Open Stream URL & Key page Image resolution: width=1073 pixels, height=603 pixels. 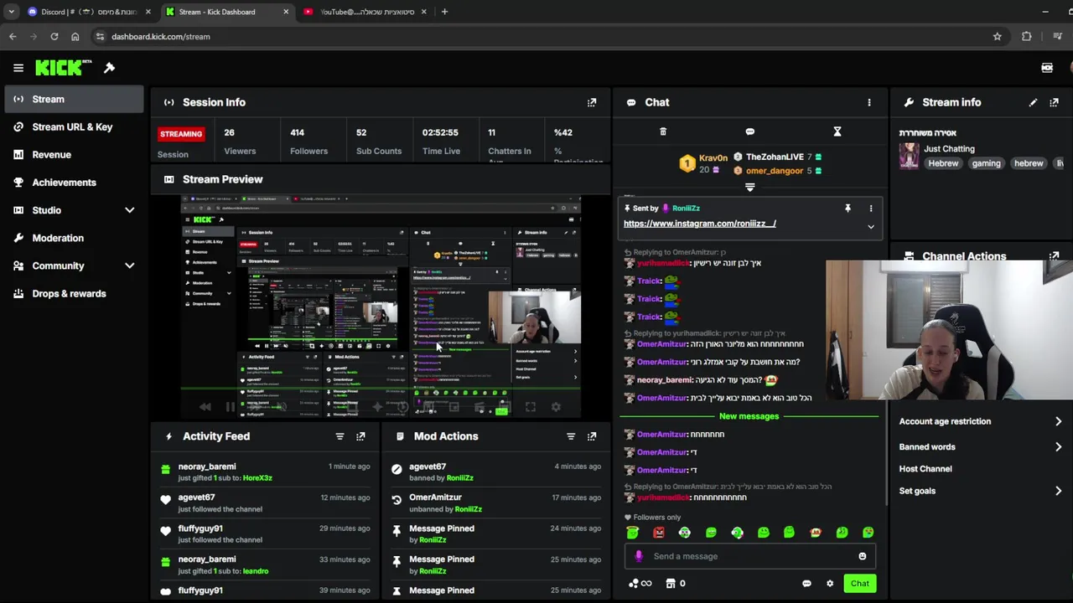point(72,126)
